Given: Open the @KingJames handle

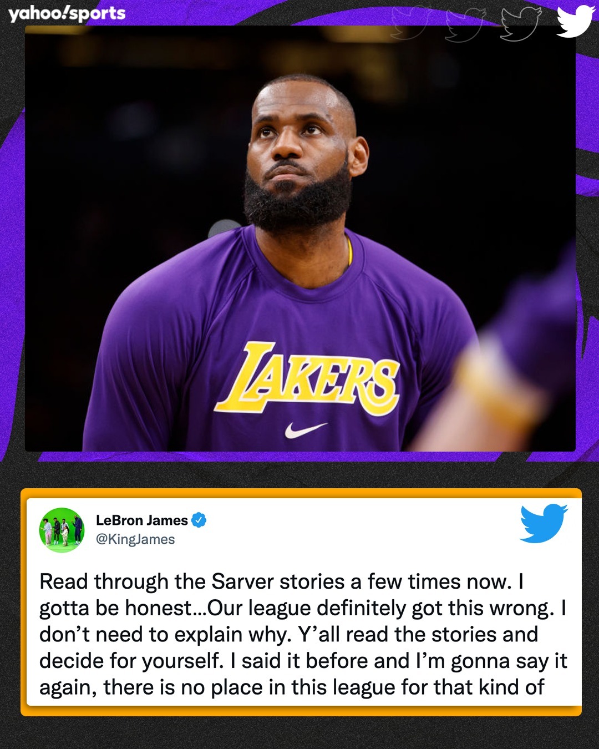Looking at the screenshot, I should coord(135,539).
